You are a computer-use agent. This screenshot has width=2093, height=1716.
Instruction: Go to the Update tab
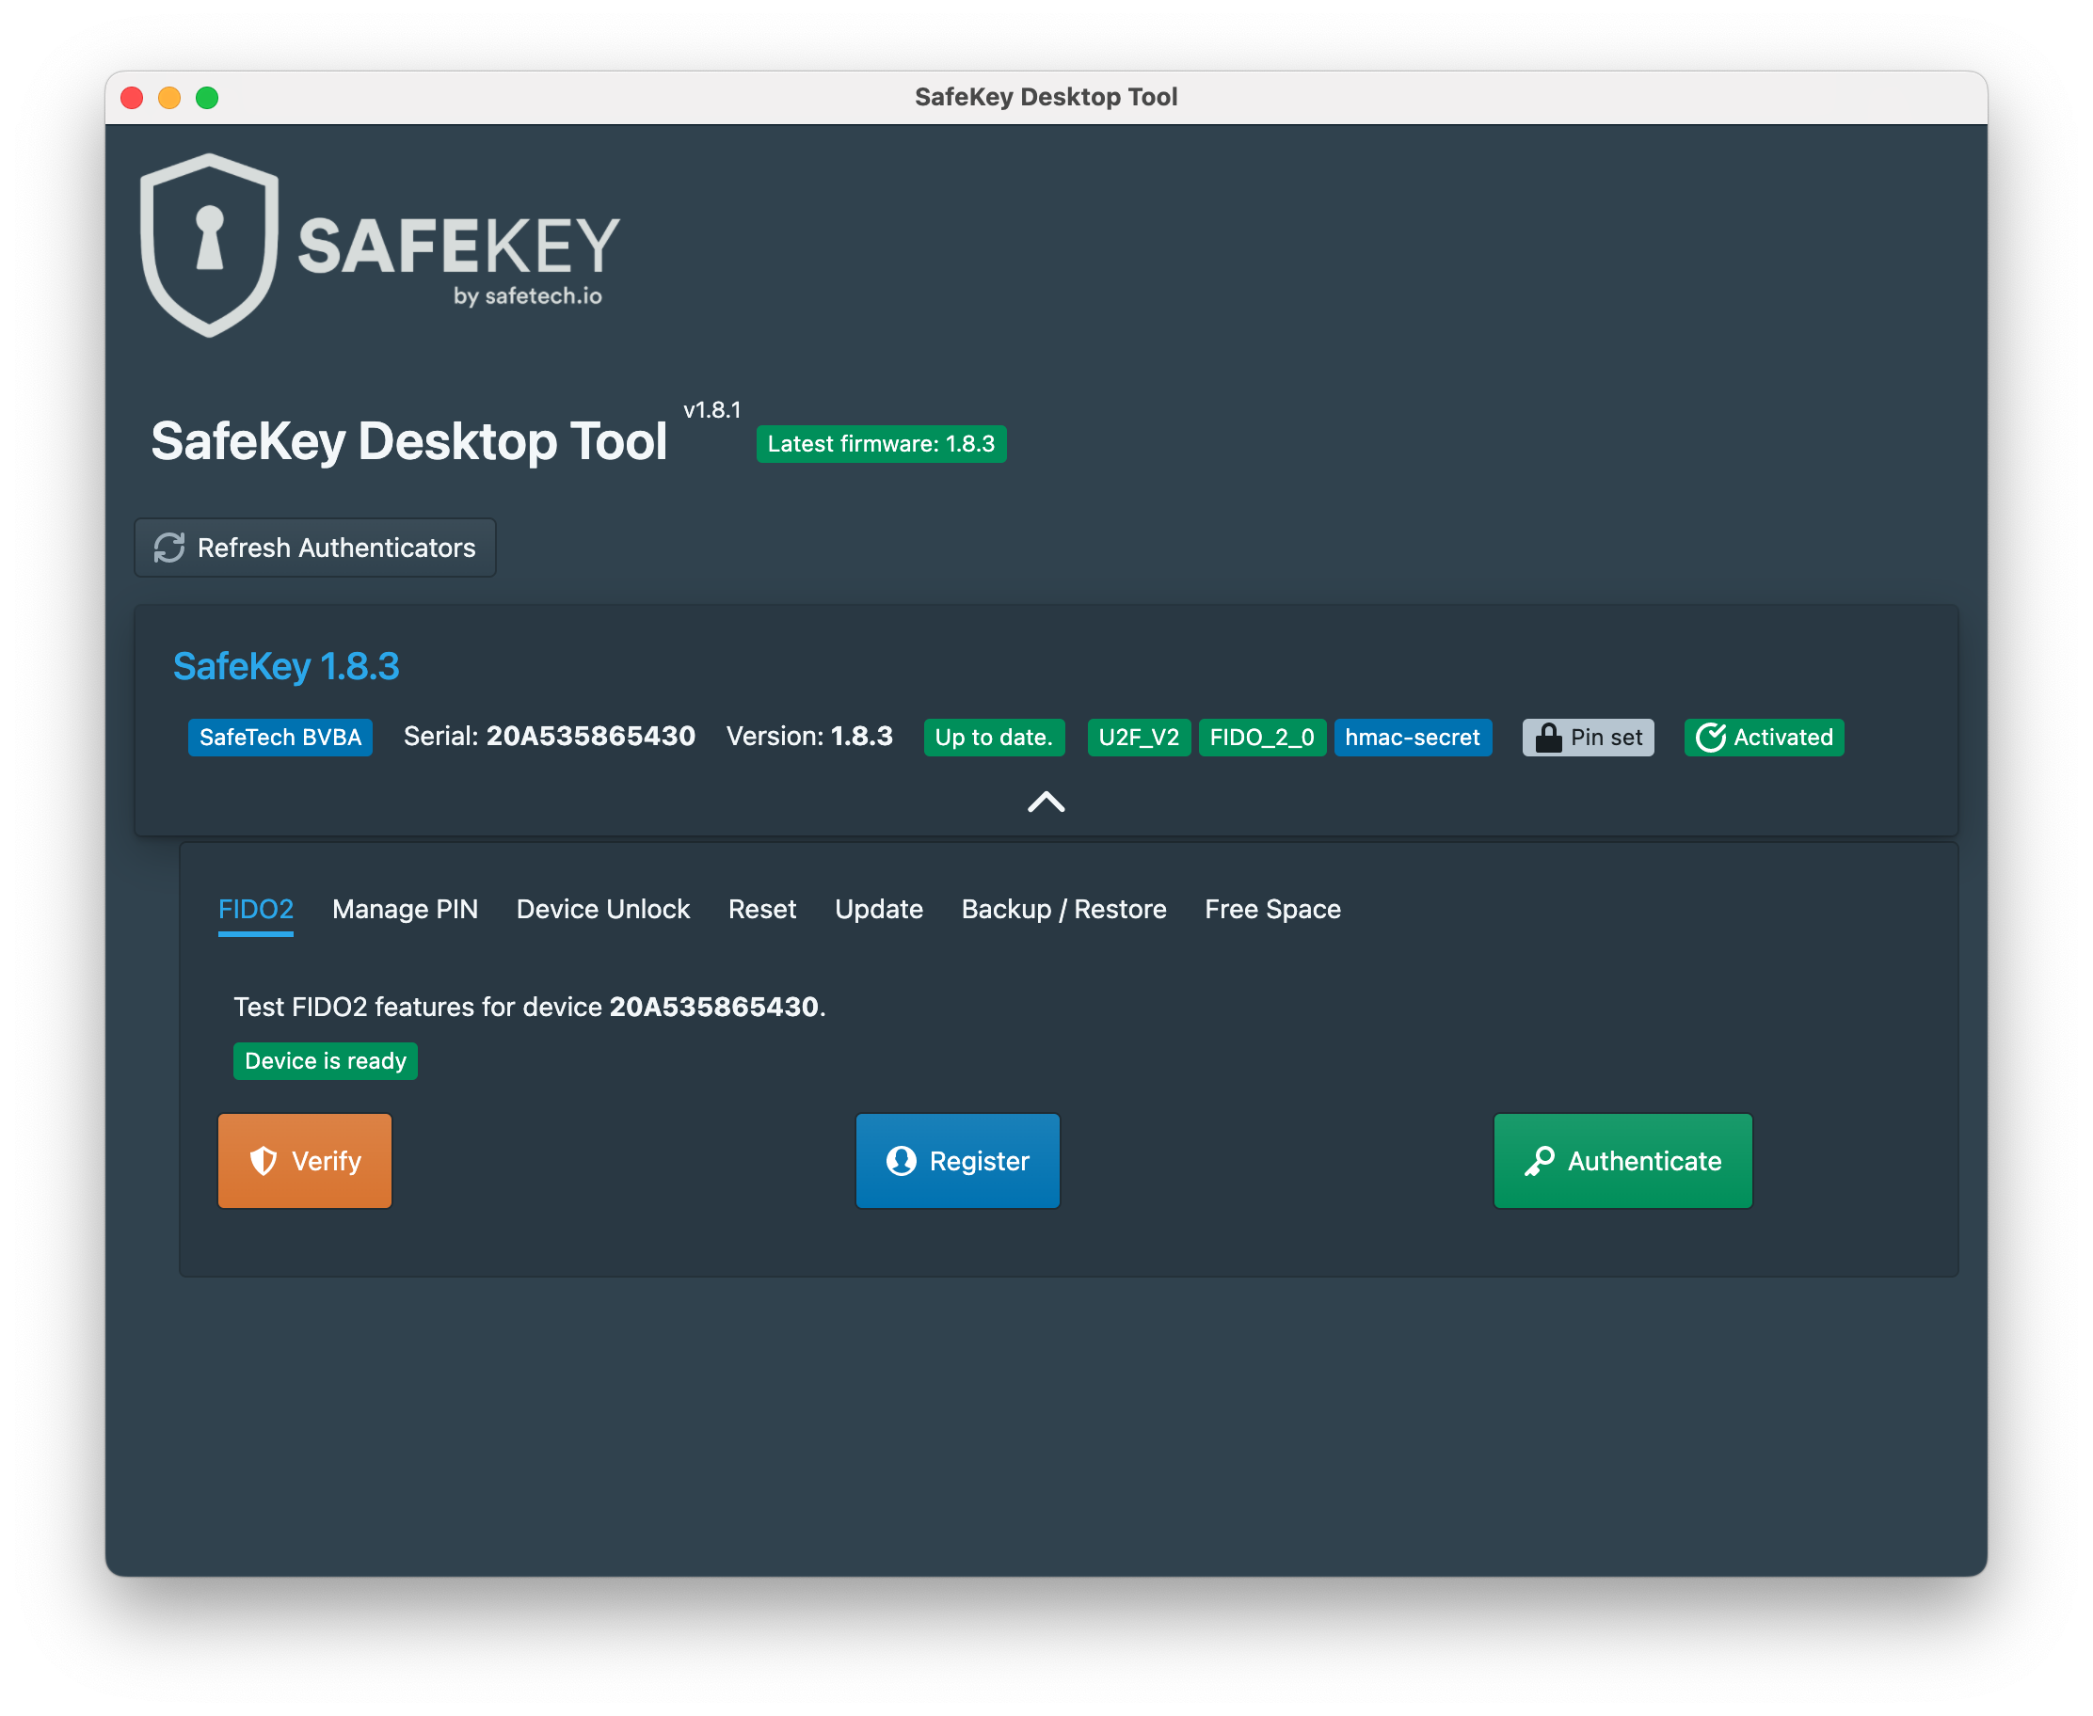(878, 909)
